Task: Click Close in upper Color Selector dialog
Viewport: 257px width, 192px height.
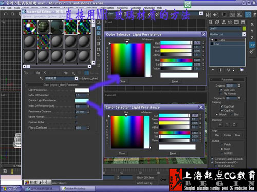Action: pyautogui.click(x=122, y=81)
